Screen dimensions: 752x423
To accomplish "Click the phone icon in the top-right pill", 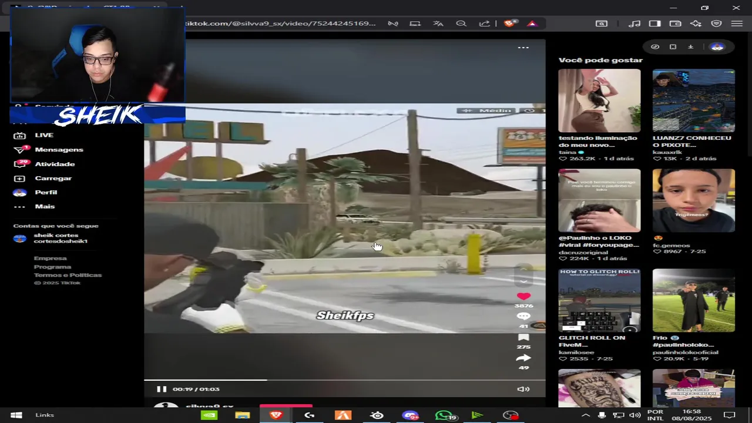I will [x=673, y=47].
